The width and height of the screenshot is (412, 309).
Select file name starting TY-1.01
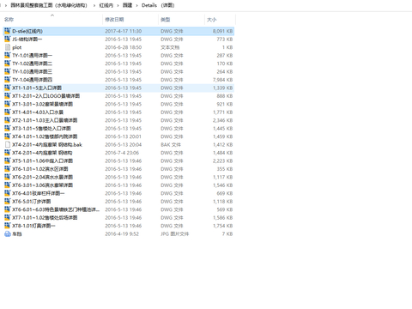click(33, 55)
